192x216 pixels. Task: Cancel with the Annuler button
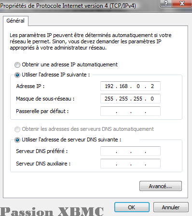point(171,207)
